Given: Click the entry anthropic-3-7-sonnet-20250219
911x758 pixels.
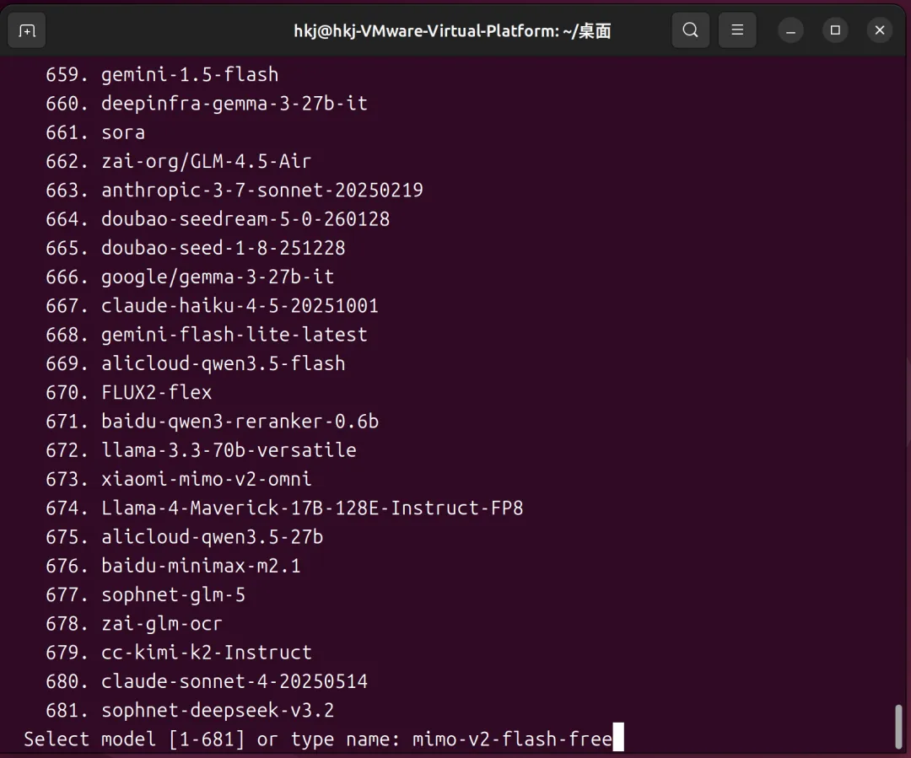Looking at the screenshot, I should (x=262, y=191).
